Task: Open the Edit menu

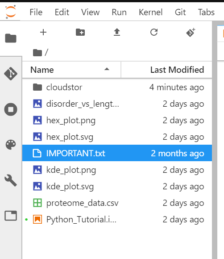Action: pos(62,12)
